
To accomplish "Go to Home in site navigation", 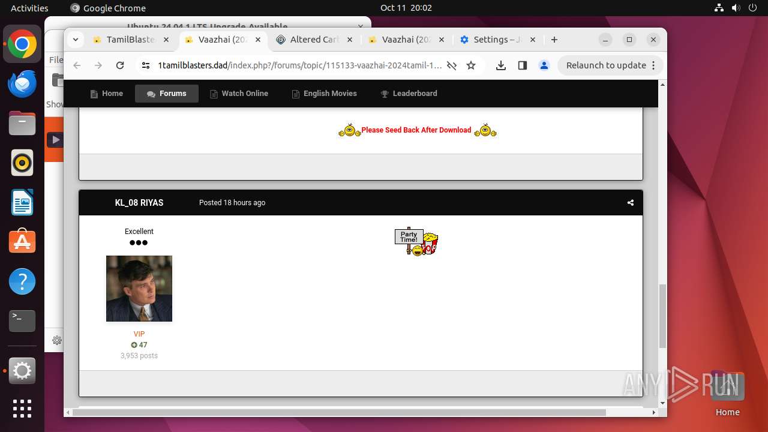I will pyautogui.click(x=107, y=94).
